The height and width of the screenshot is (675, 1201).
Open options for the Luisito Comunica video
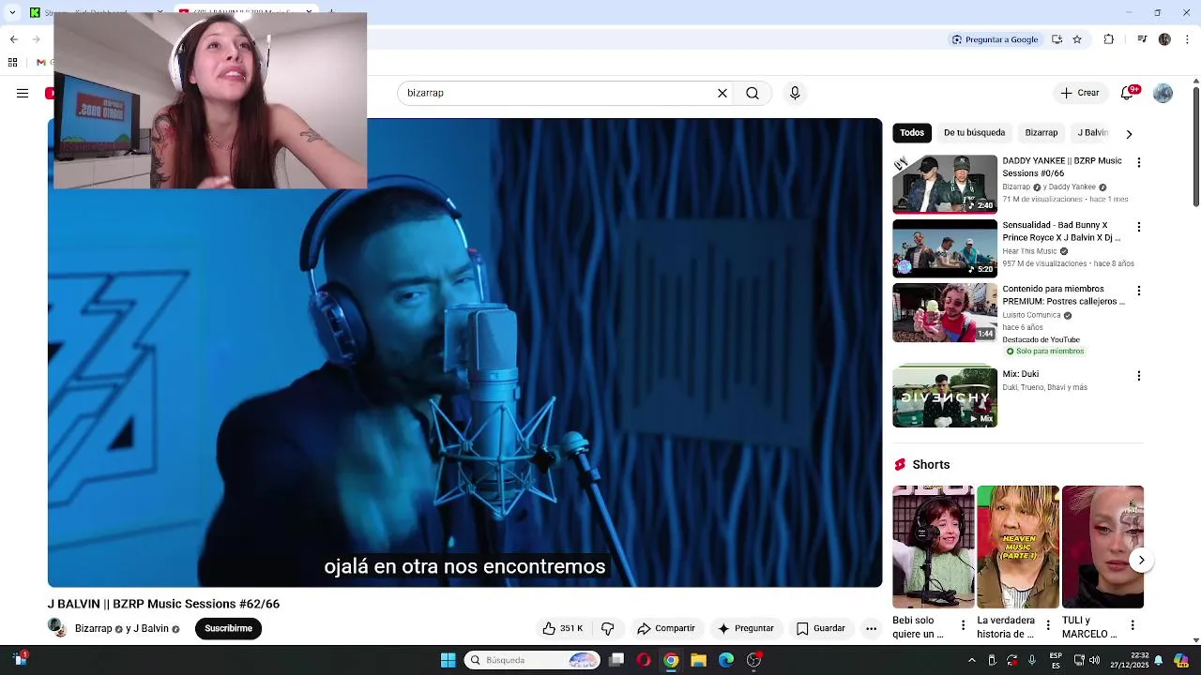click(x=1139, y=291)
